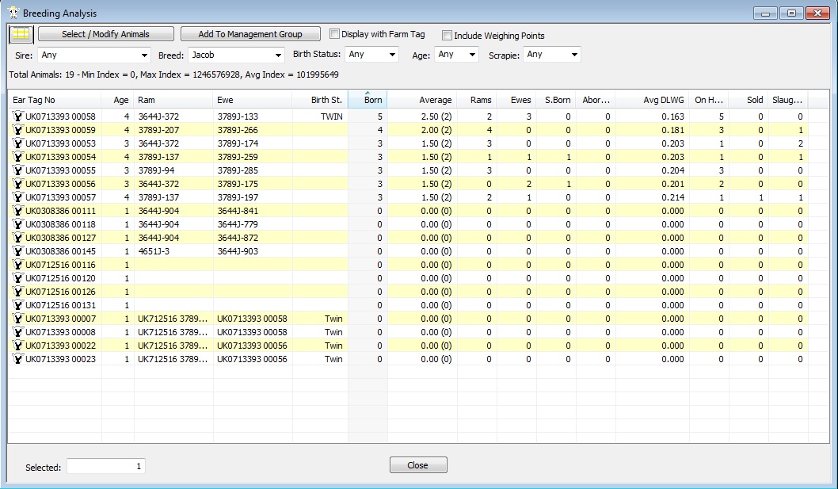Sort by S.Born column header
This screenshot has width=838, height=489.
556,100
